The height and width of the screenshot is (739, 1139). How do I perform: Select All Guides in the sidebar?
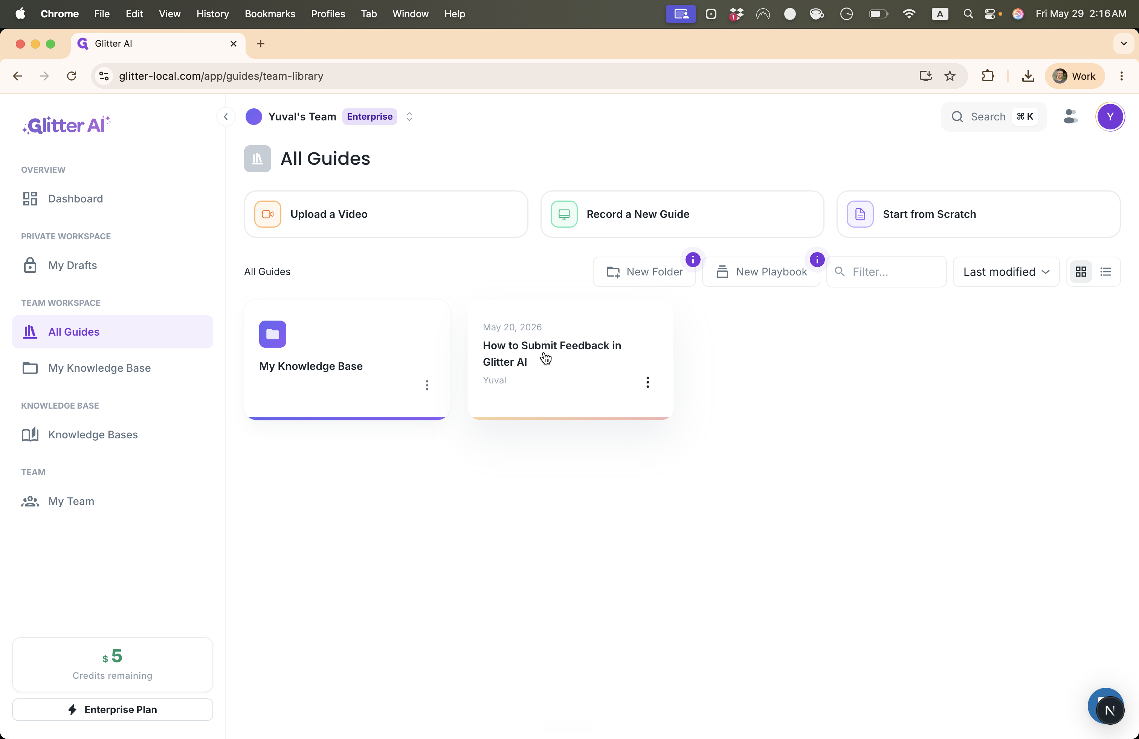113,332
